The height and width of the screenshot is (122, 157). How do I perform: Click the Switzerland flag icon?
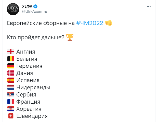coord(11,116)
